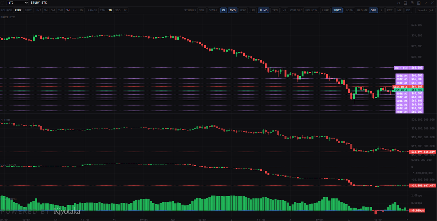This screenshot has height=221, width=437.
Task: Click the CVD SPOT pane label
Action: 8,165
